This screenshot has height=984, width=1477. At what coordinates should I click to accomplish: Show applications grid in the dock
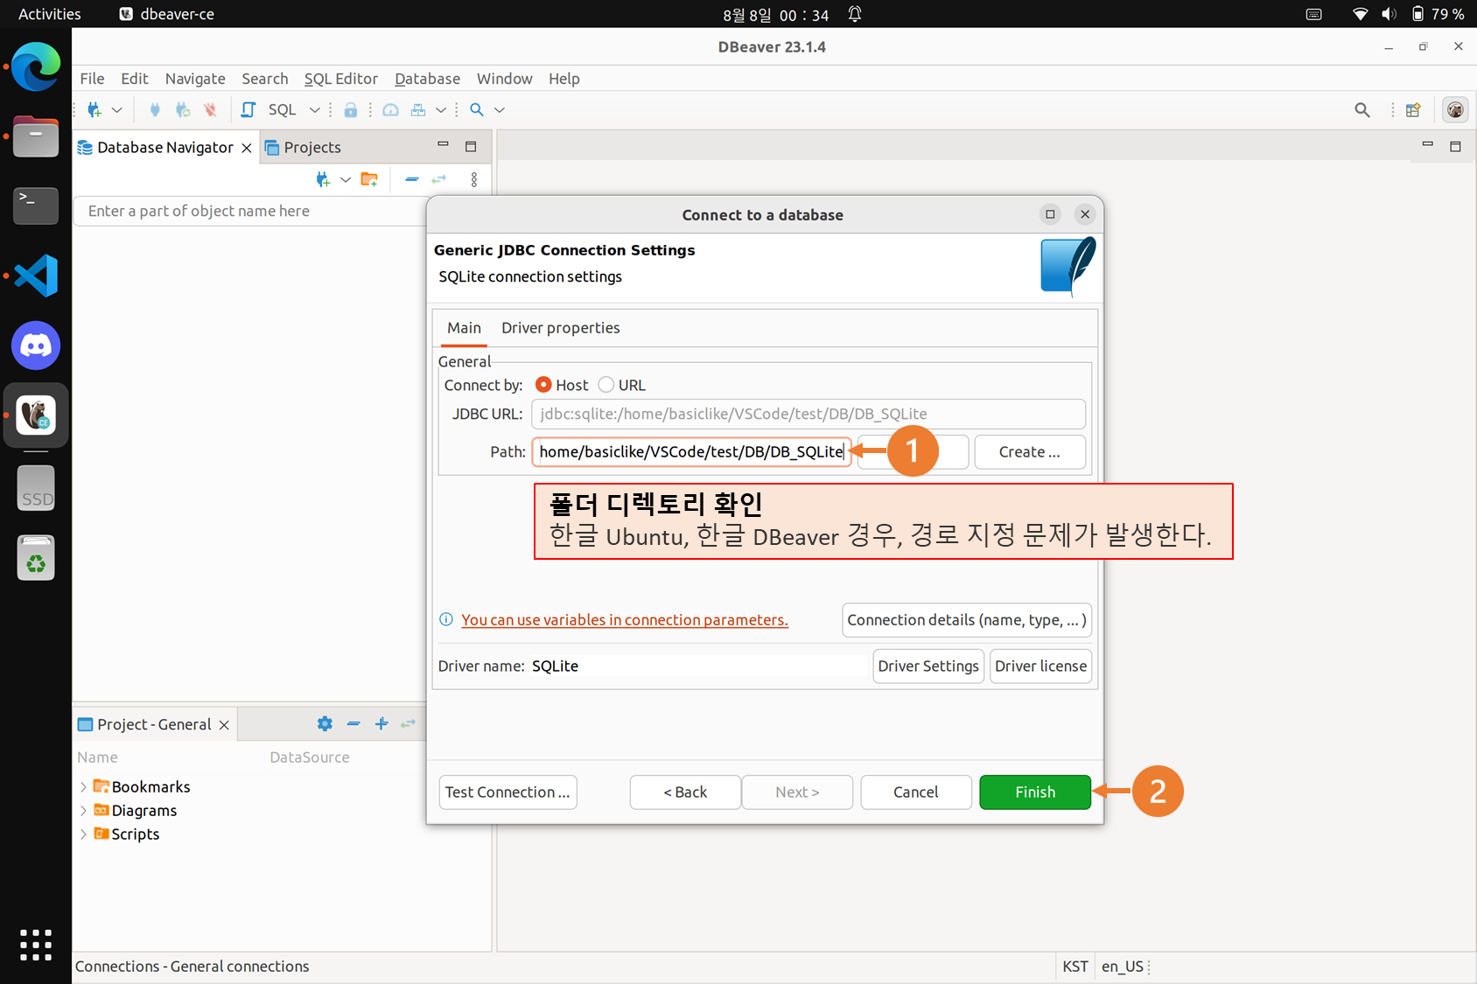(36, 945)
